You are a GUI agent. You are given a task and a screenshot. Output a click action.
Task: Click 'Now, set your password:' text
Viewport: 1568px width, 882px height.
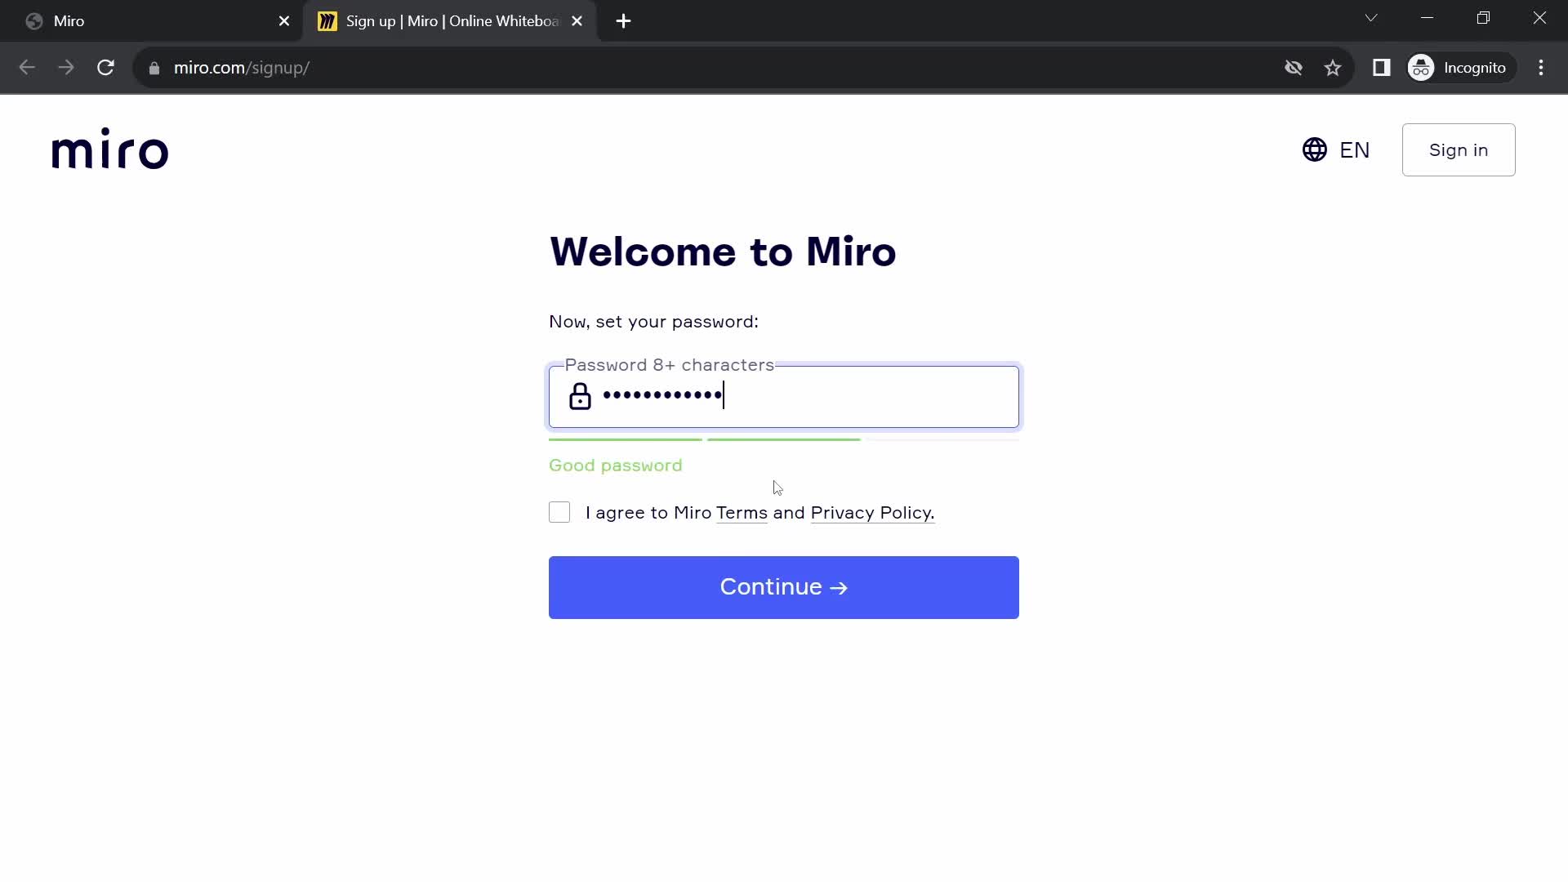pos(653,322)
